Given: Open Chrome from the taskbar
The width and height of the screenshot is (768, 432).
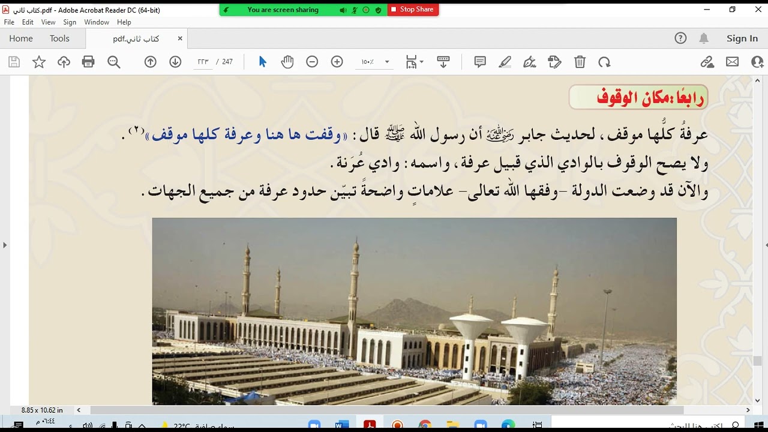Looking at the screenshot, I should pos(425,425).
